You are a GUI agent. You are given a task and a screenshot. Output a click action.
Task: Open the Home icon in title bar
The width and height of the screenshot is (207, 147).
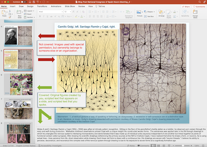pos(30,2)
